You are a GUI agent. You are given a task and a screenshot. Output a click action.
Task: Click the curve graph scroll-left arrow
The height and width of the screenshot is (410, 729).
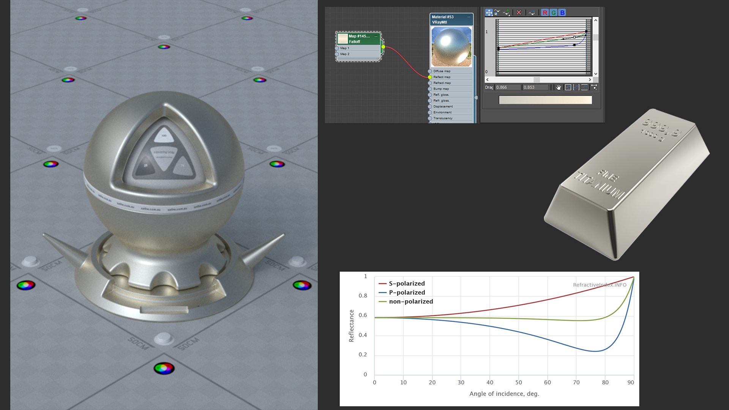(x=488, y=80)
